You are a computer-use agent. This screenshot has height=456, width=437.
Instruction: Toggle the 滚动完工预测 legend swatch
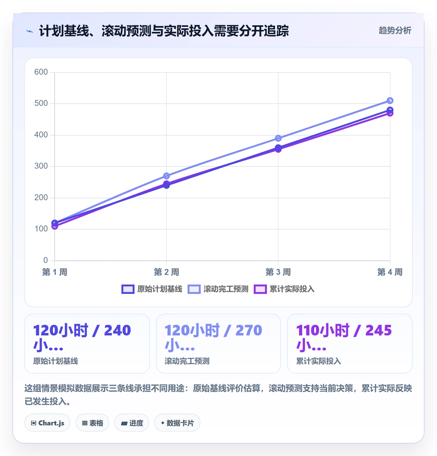[194, 289]
